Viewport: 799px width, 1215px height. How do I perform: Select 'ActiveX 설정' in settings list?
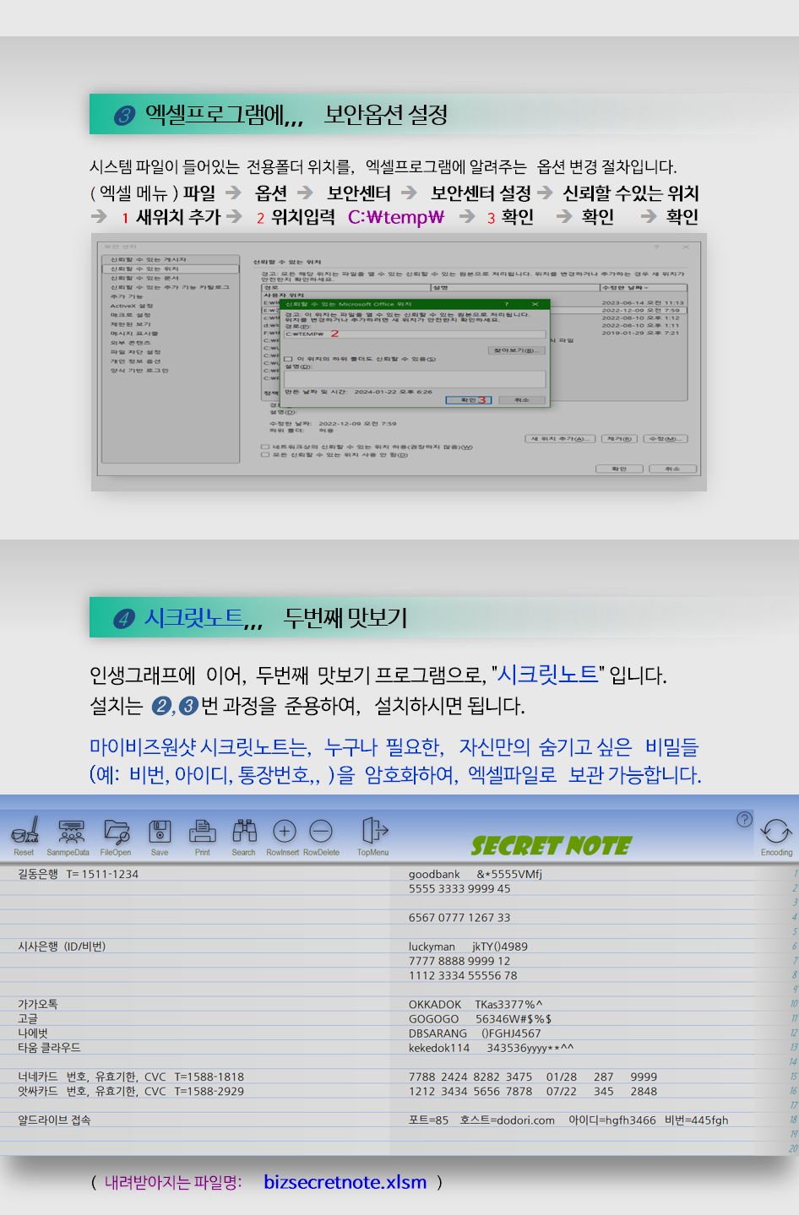point(132,306)
